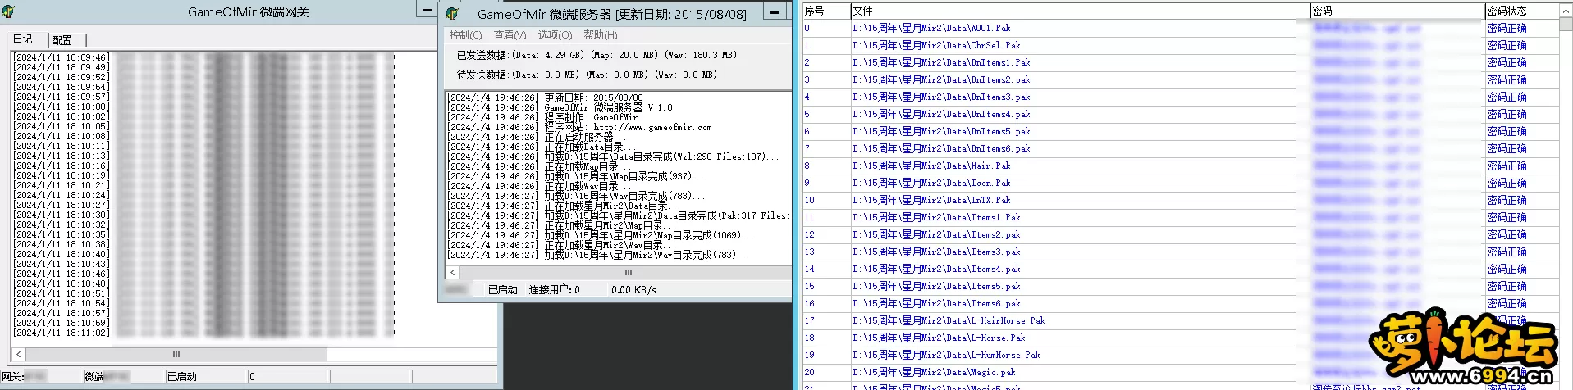
Task: Open the 选项(O) menu
Action: 555,35
